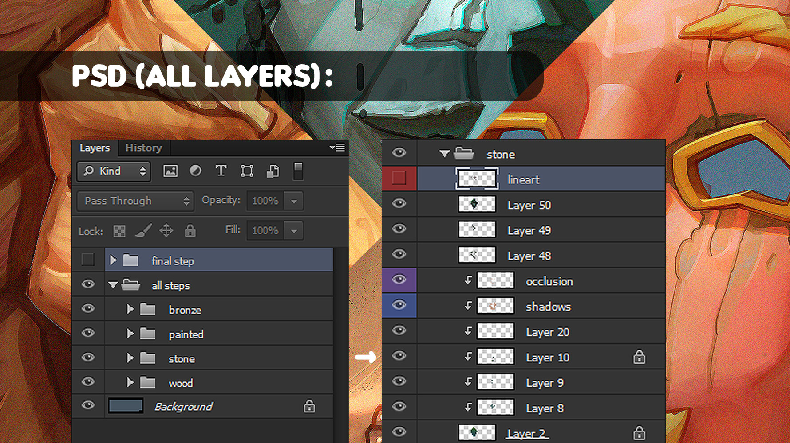Click the Background layer thumbnail
This screenshot has height=443, width=790.
tap(126, 406)
